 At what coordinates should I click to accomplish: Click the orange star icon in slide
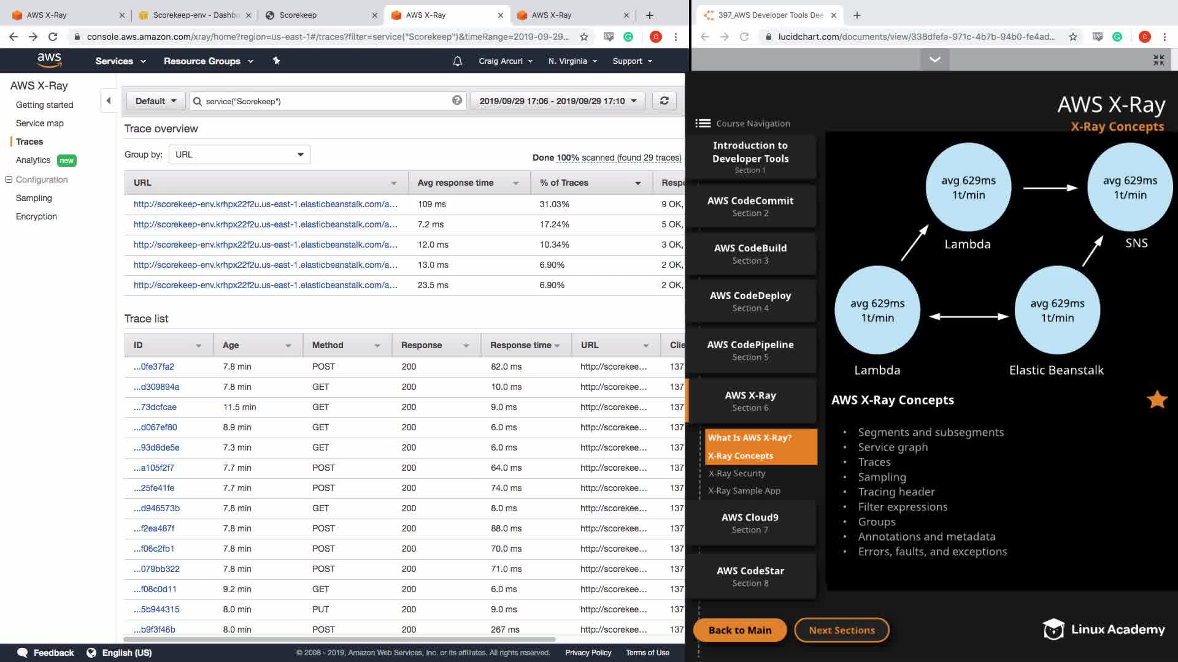tap(1157, 400)
